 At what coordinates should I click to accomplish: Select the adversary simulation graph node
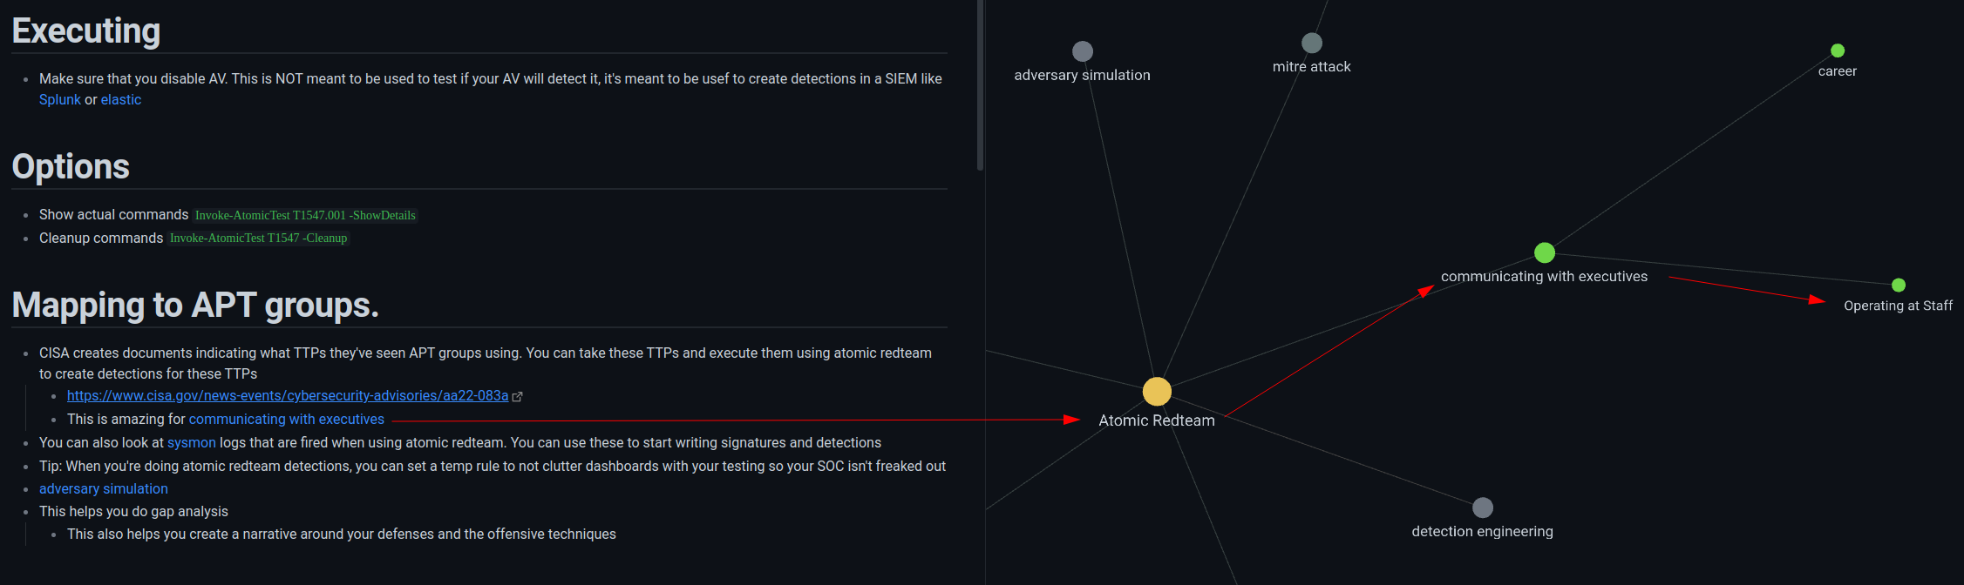tap(1083, 51)
